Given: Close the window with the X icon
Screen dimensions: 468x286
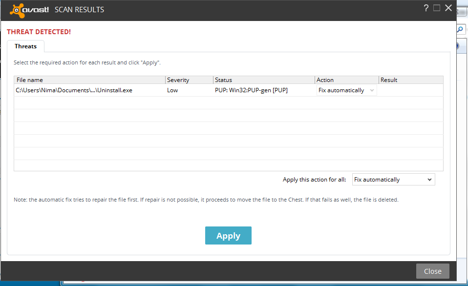Looking at the screenshot, I should [x=448, y=8].
